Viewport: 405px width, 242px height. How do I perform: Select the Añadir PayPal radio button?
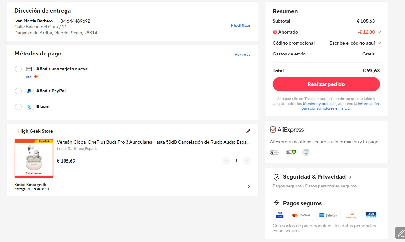[18, 91]
